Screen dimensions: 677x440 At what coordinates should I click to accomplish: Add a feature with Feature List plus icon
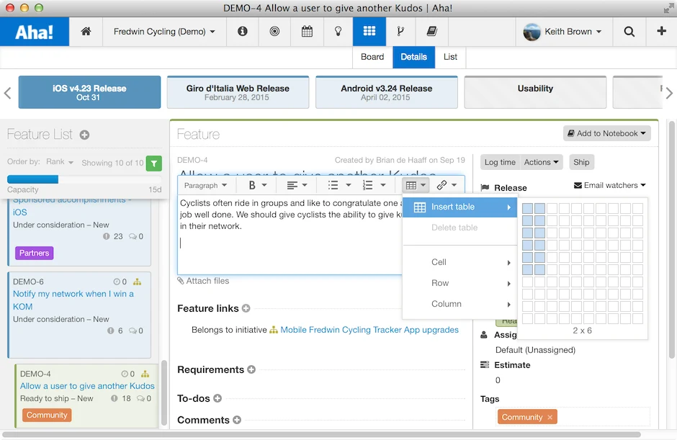[85, 135]
